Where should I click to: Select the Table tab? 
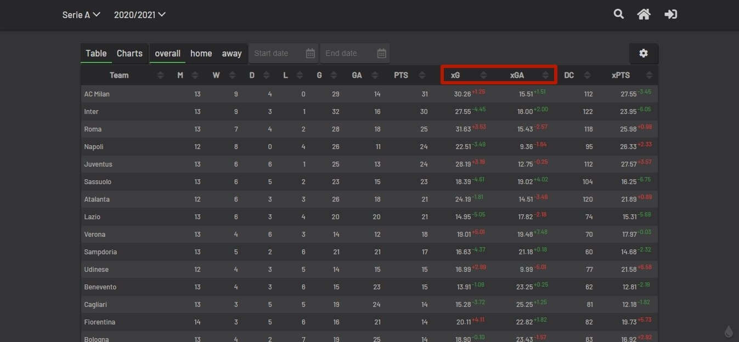pyautogui.click(x=96, y=53)
